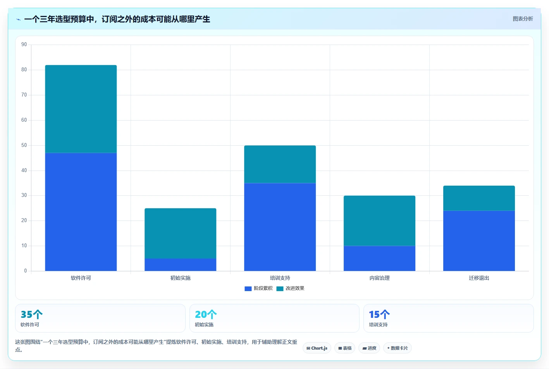549x369 pixels.
Task: Click the 35个 软件许可 data card
Action: [100, 318]
